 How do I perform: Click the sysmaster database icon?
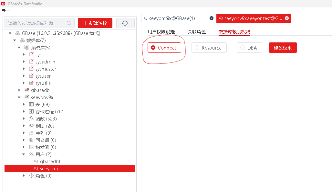(x=31, y=69)
